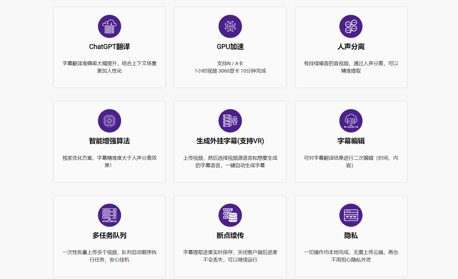Click the 隐私 www browser icon

pos(351,215)
